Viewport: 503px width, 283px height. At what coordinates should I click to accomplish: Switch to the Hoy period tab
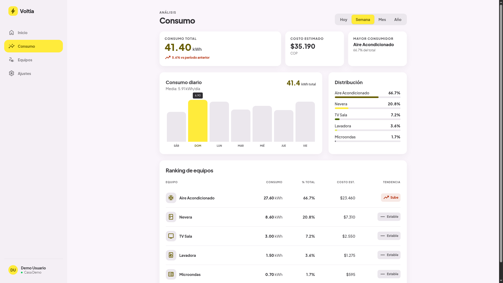pyautogui.click(x=343, y=19)
